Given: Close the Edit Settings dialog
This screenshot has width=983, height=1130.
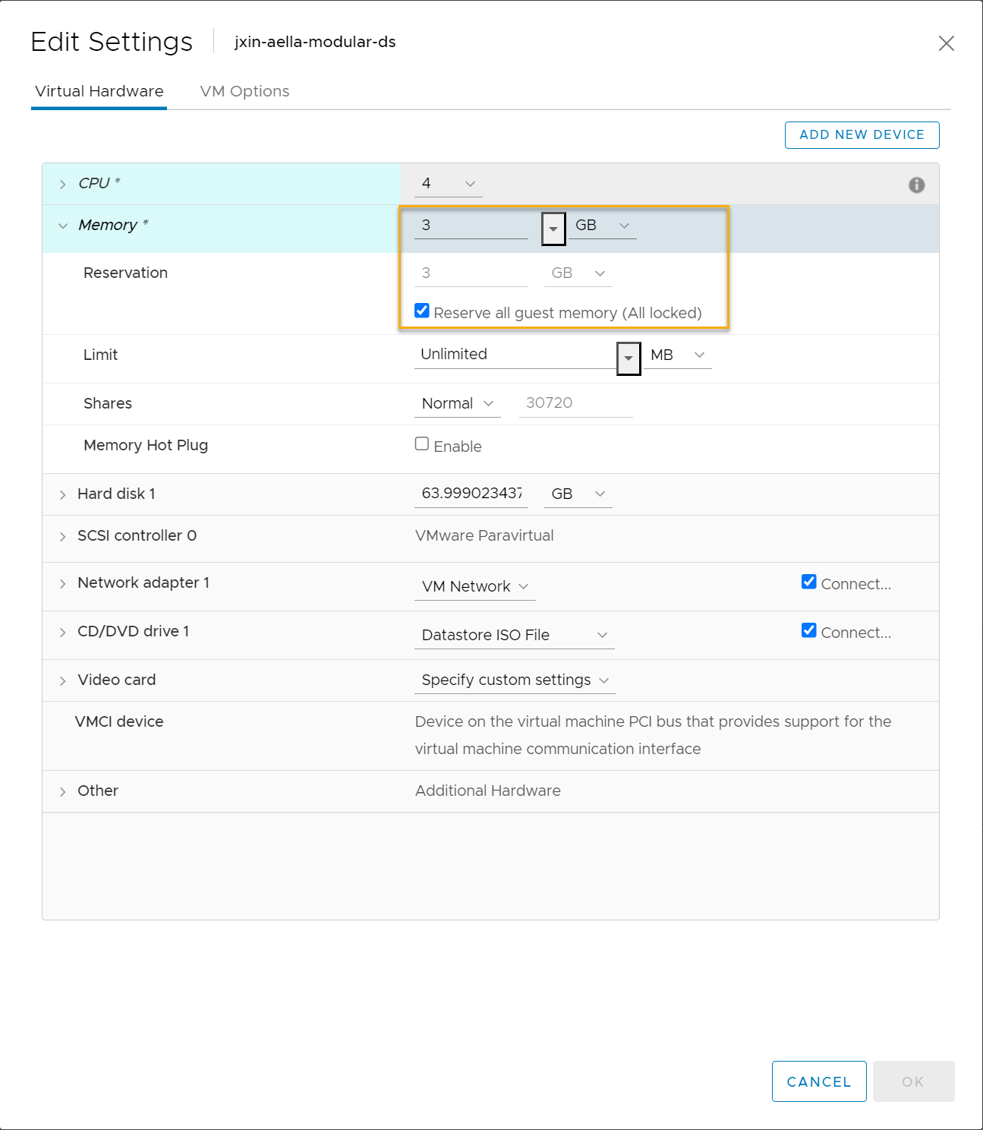Looking at the screenshot, I should 946,43.
